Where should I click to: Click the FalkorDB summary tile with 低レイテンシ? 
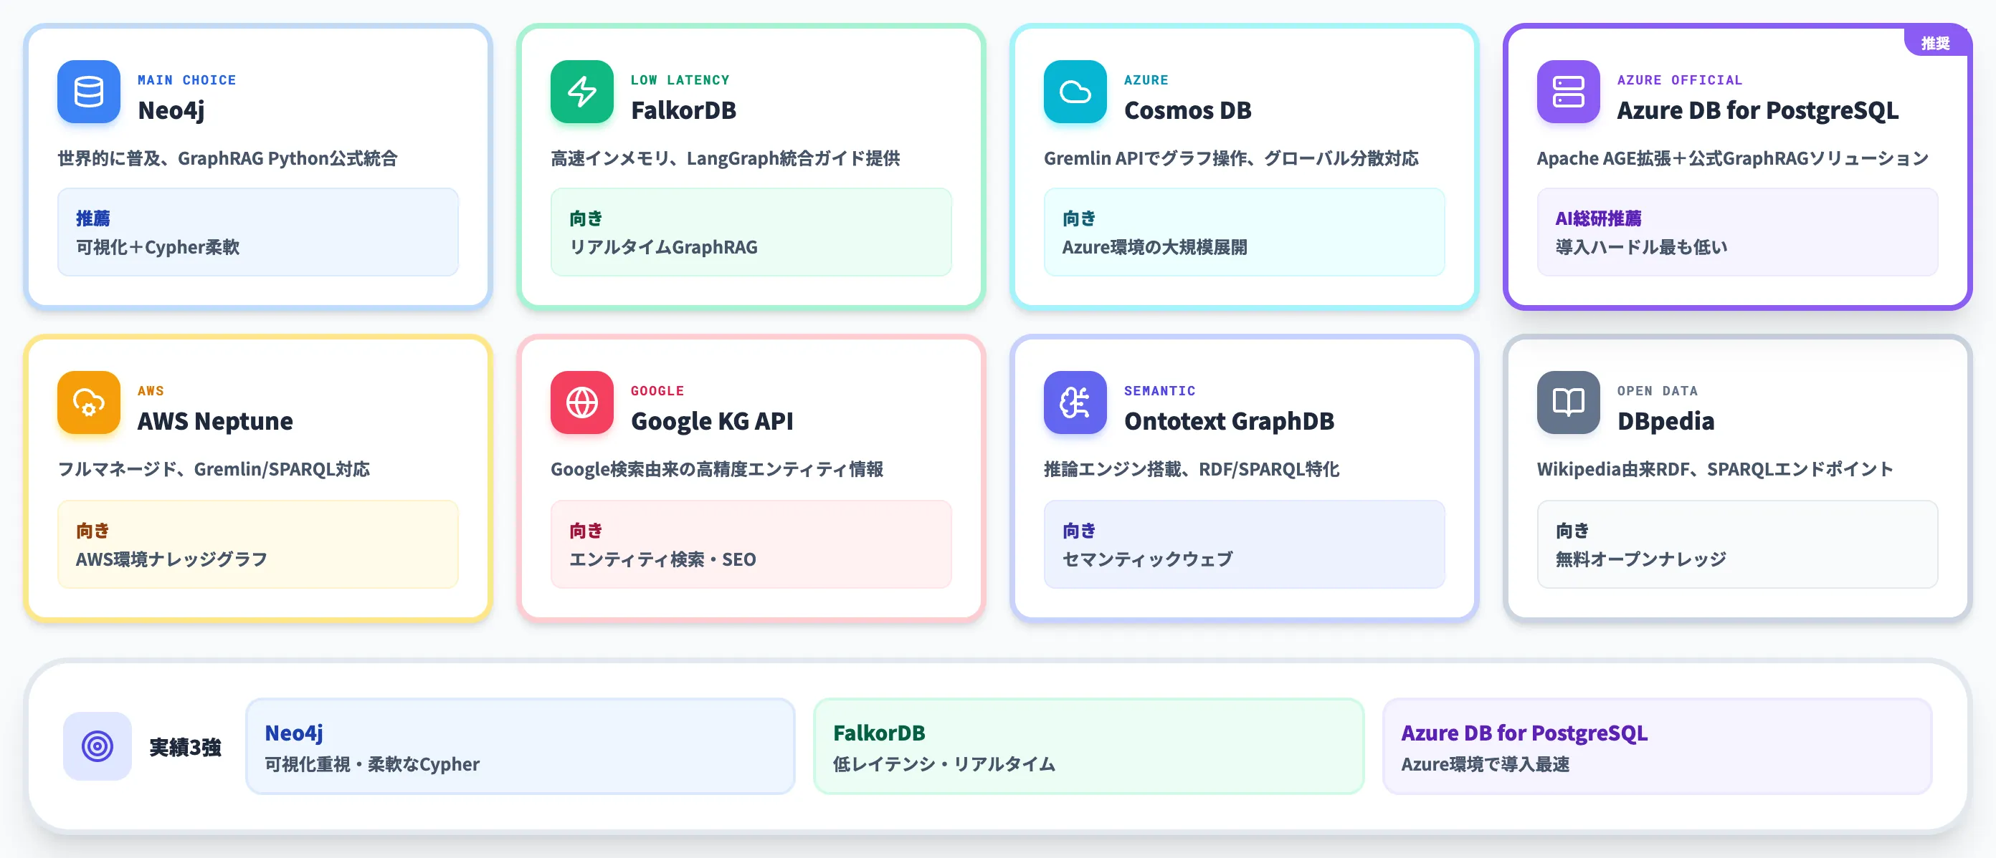(1088, 746)
